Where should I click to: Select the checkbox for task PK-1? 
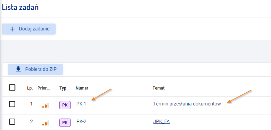(x=12, y=104)
